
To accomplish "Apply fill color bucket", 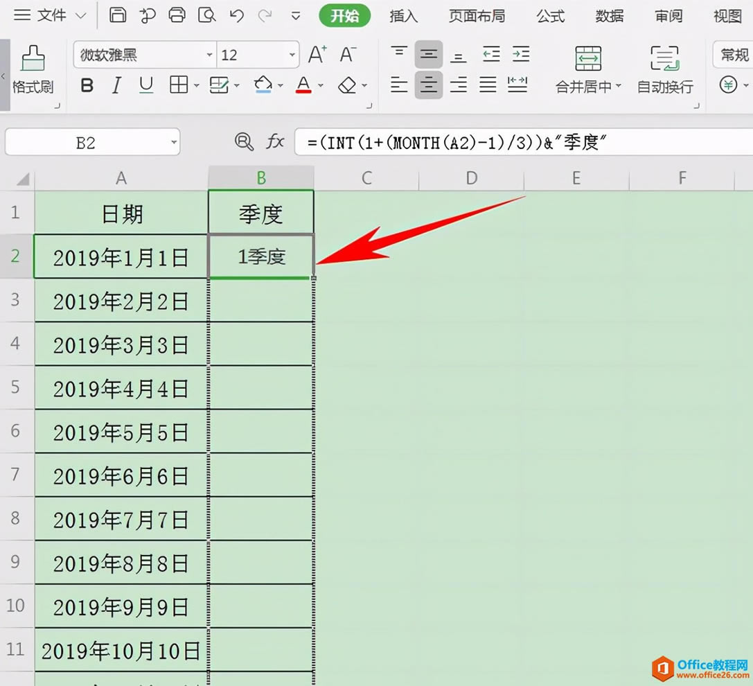I will click(x=263, y=85).
